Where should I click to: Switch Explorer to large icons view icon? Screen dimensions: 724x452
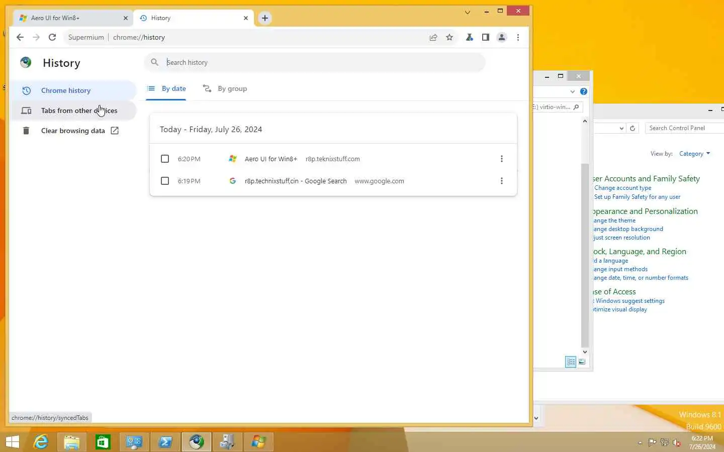(582, 362)
